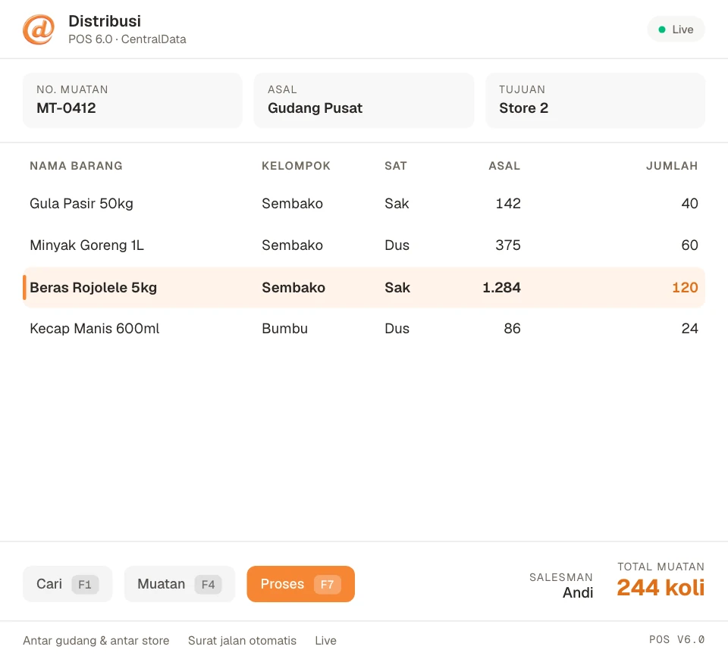
Task: Click the POS 6.0 · CentralData subtitle
Action: click(127, 39)
